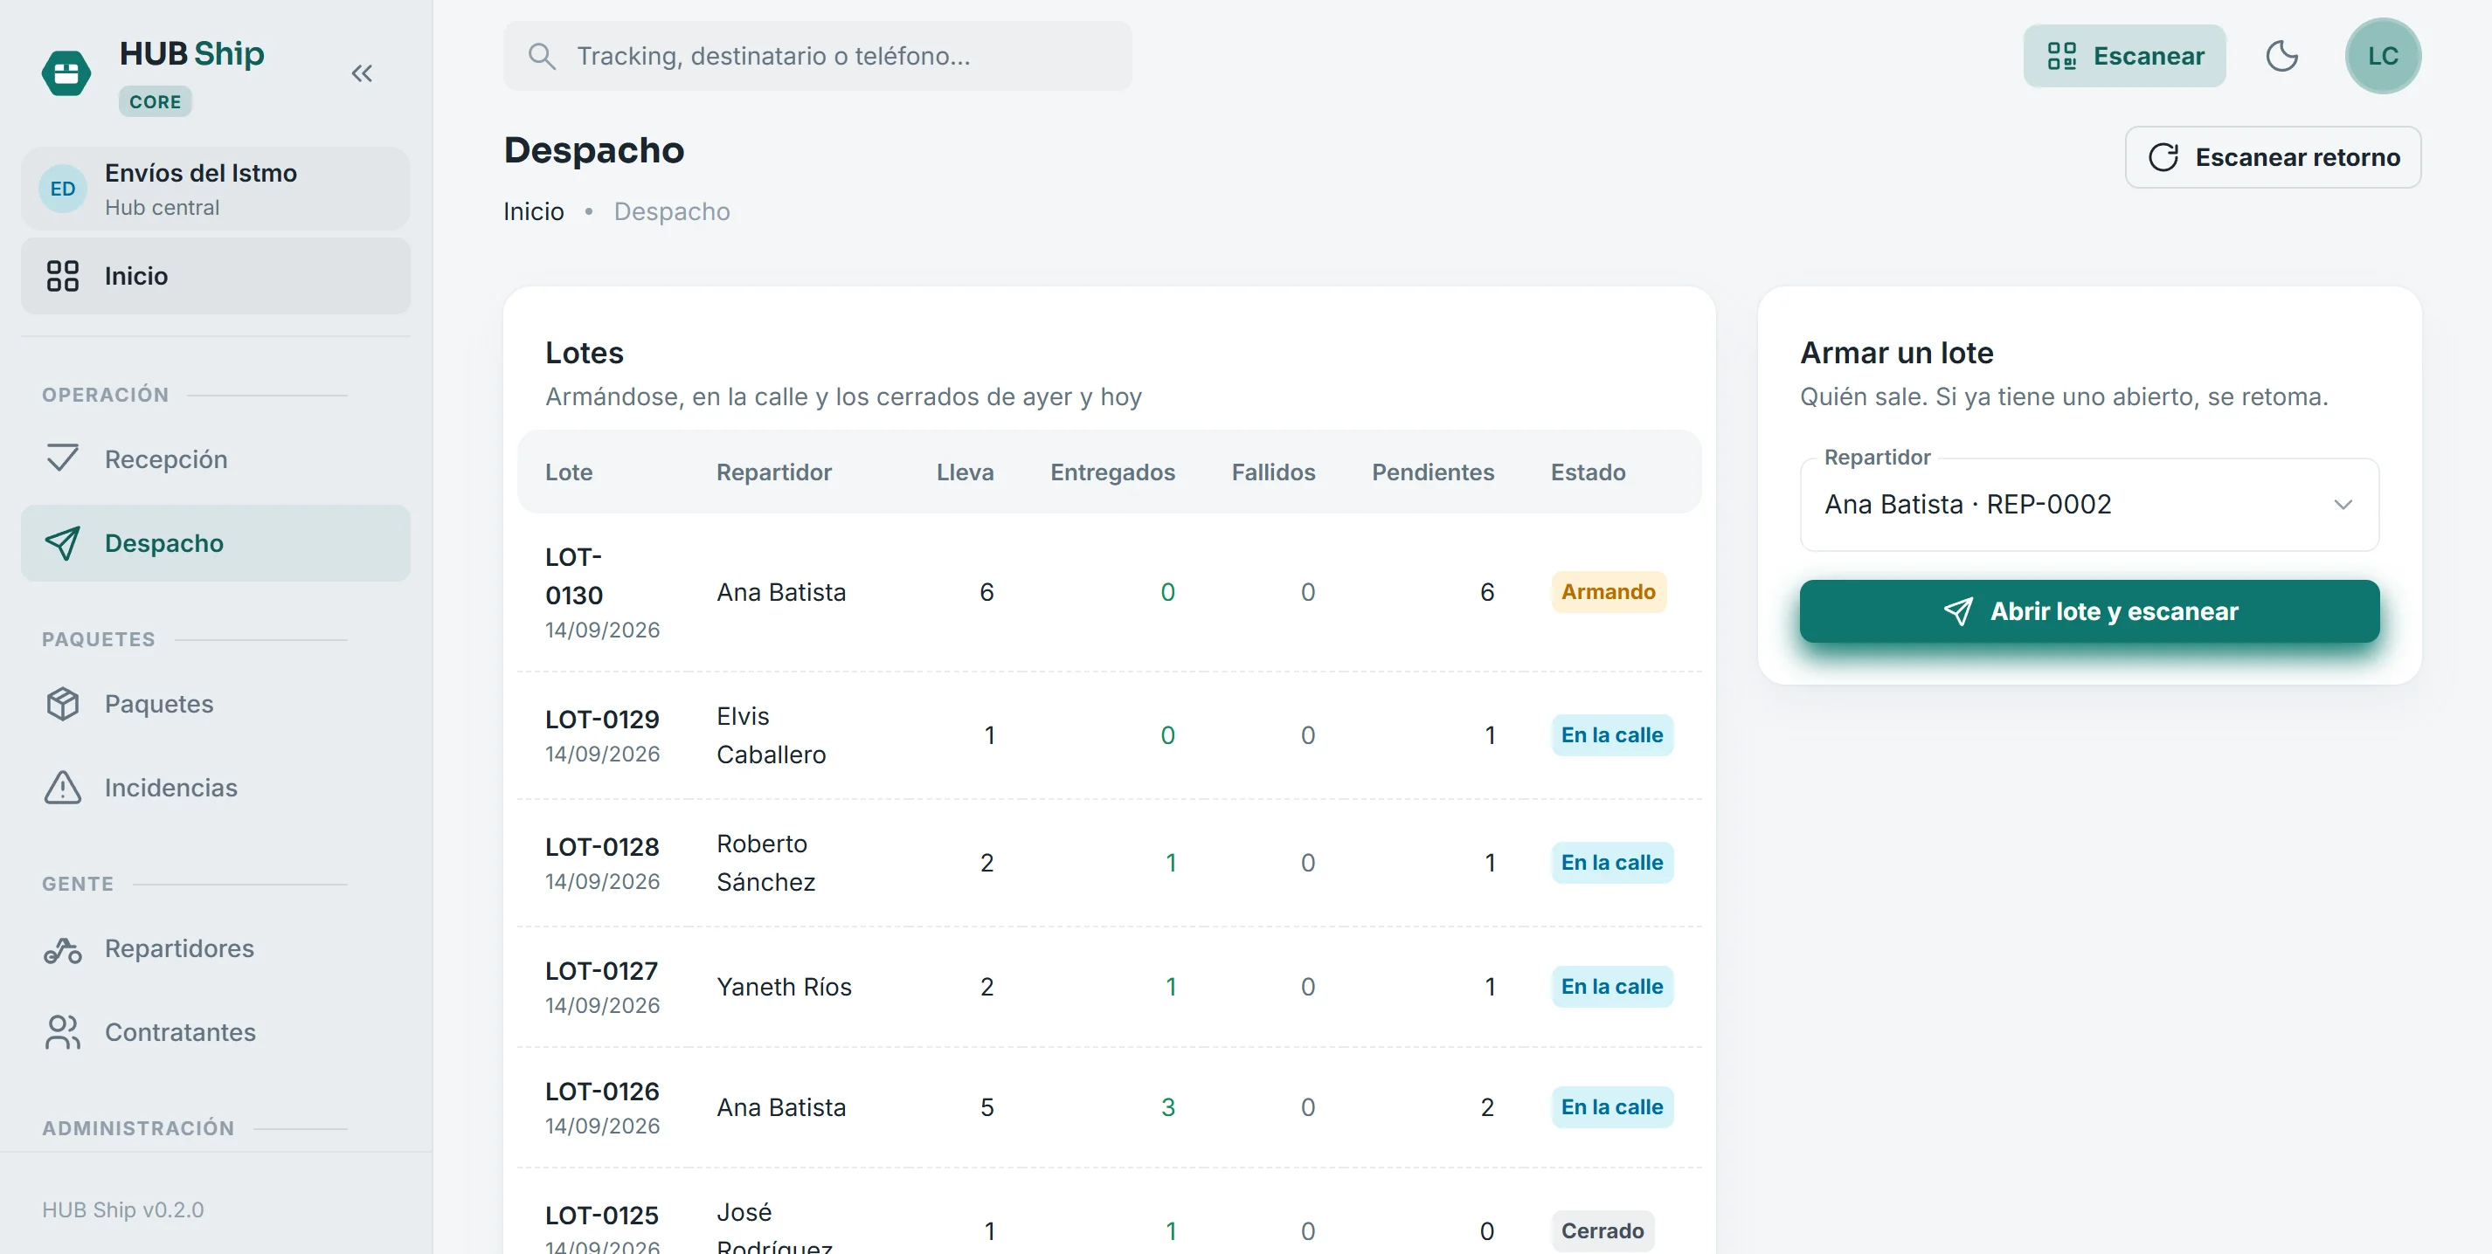This screenshot has width=2492, height=1254.
Task: Open Recepción in the sidebar
Action: [x=216, y=458]
